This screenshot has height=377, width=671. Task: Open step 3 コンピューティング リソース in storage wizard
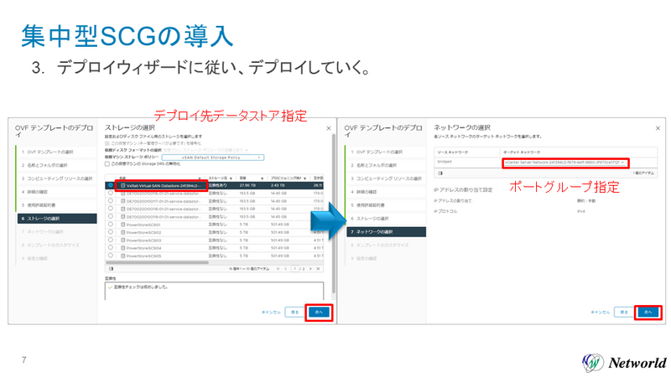pos(57,178)
